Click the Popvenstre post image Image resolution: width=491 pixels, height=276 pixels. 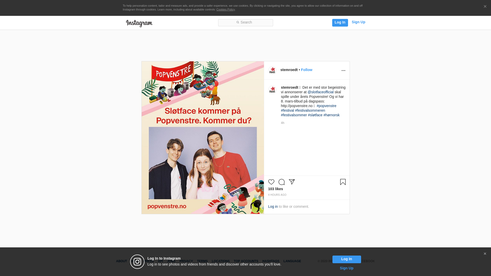(203, 137)
